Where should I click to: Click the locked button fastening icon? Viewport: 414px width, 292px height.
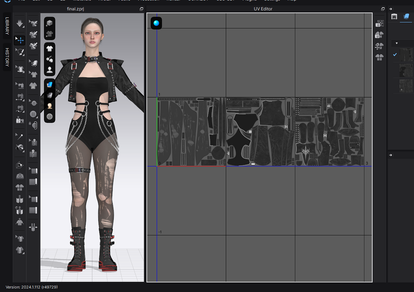click(x=33, y=125)
